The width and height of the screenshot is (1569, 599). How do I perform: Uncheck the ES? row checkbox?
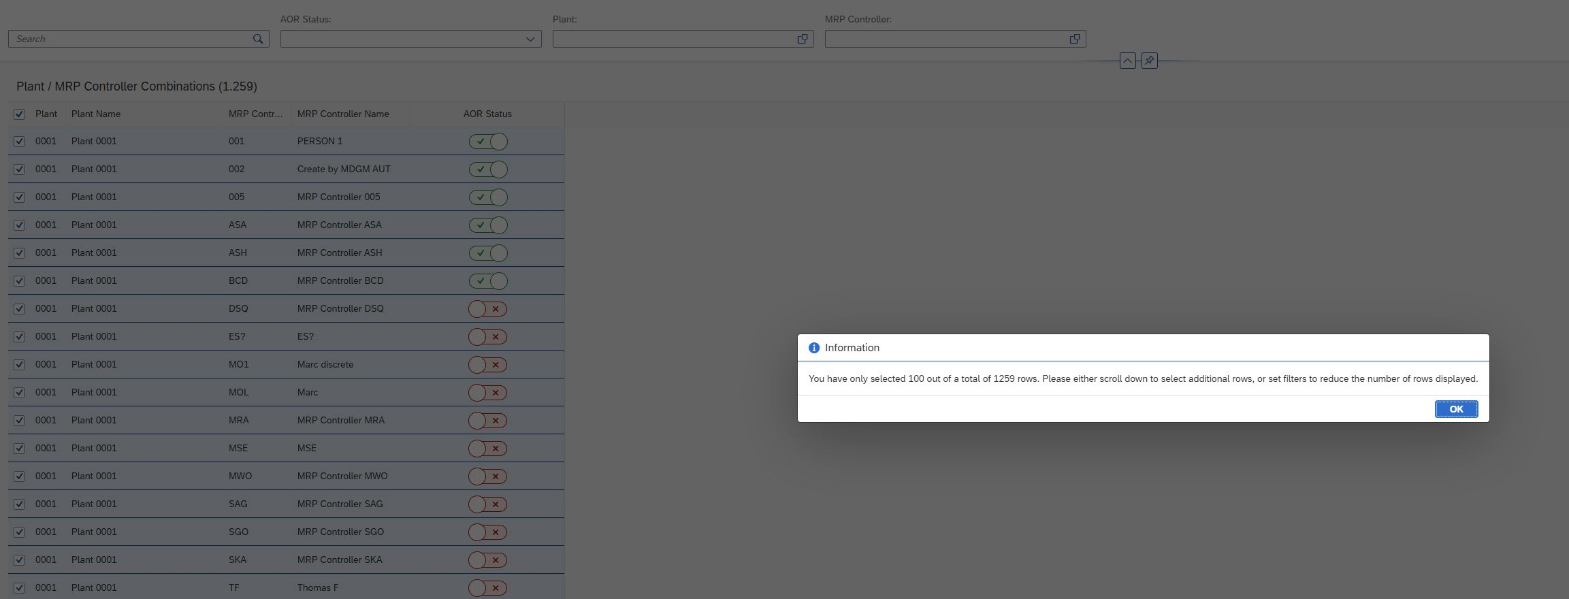coord(19,337)
